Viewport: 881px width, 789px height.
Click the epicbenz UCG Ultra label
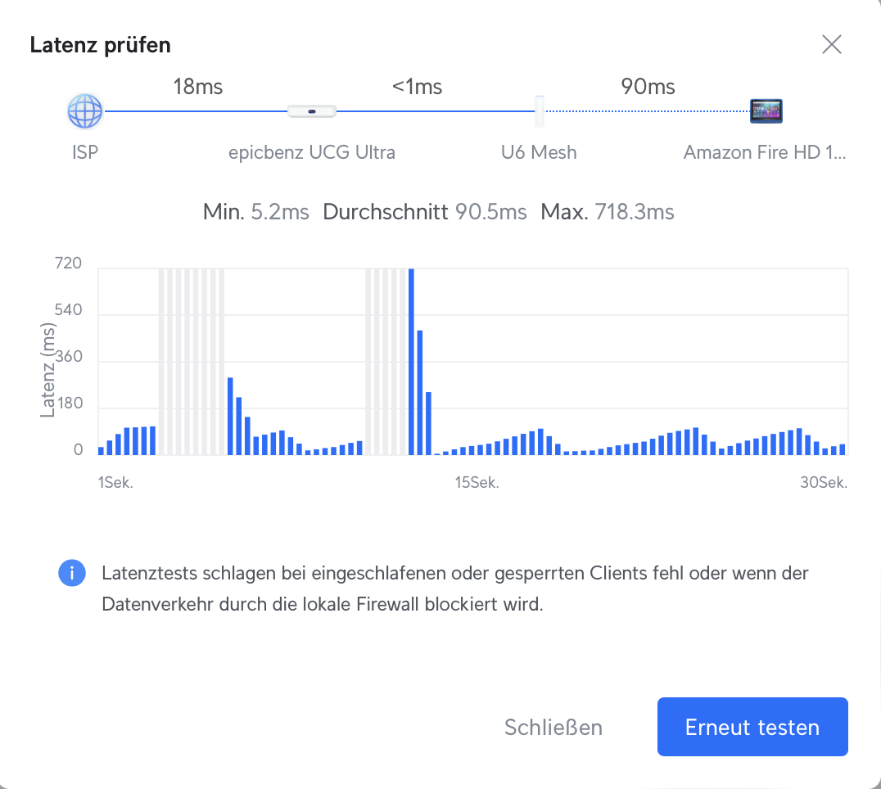pos(312,152)
